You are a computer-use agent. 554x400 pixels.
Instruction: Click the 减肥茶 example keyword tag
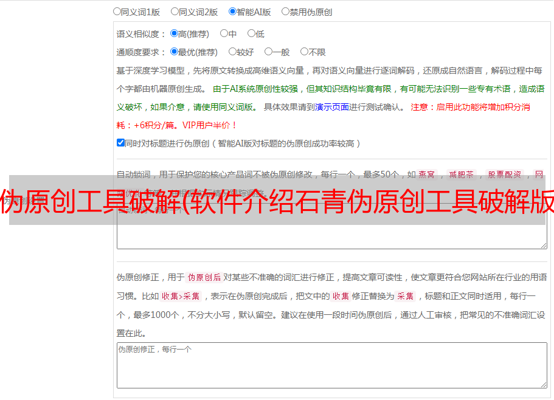(462, 174)
